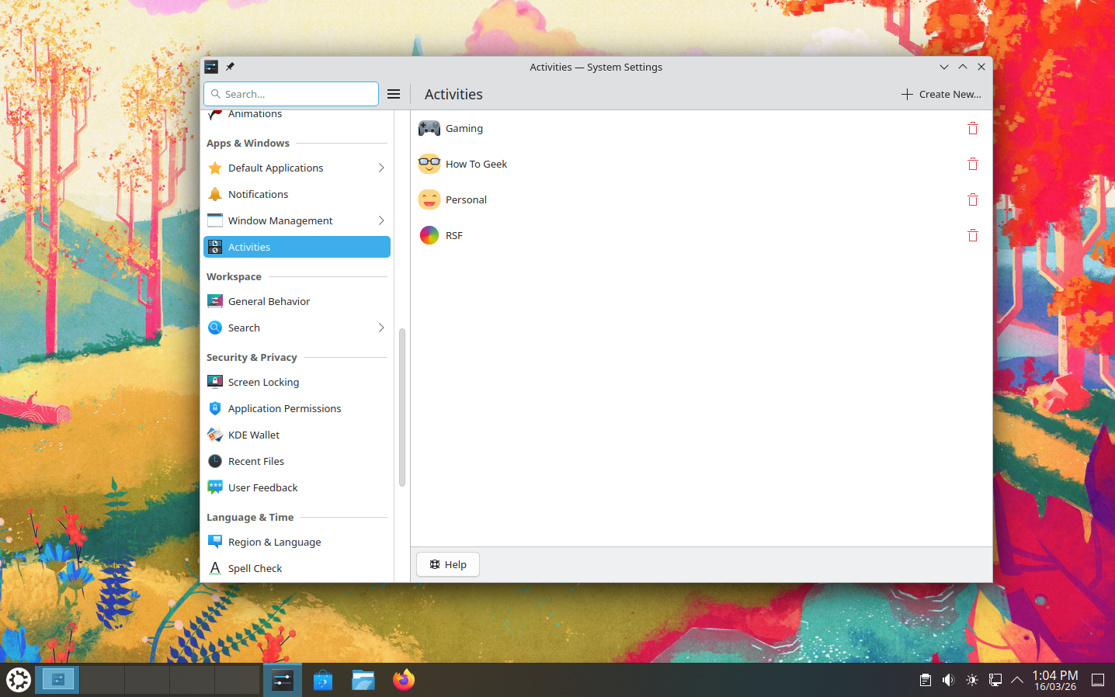Click the sidebar vertical scrollbar
This screenshot has height=697, width=1115.
point(402,407)
